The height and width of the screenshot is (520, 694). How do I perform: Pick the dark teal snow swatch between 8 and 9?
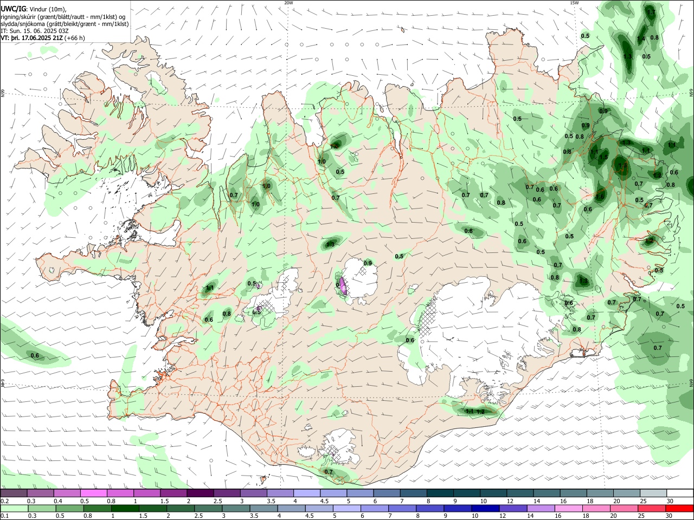(x=440, y=493)
